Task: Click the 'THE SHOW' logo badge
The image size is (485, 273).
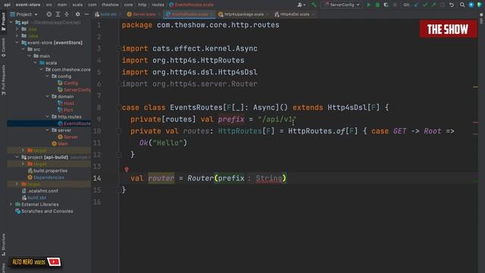Action: pos(448,29)
